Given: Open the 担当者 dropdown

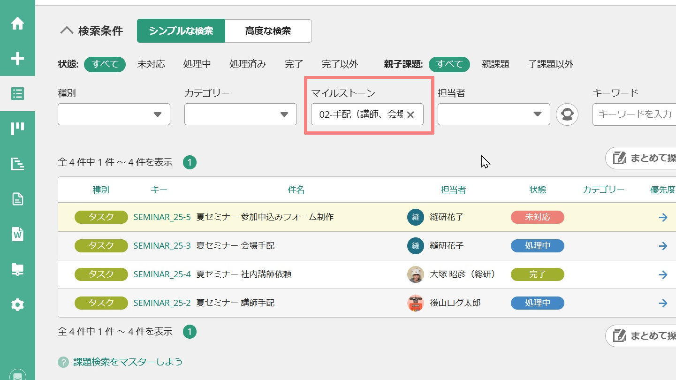Looking at the screenshot, I should pyautogui.click(x=494, y=114).
